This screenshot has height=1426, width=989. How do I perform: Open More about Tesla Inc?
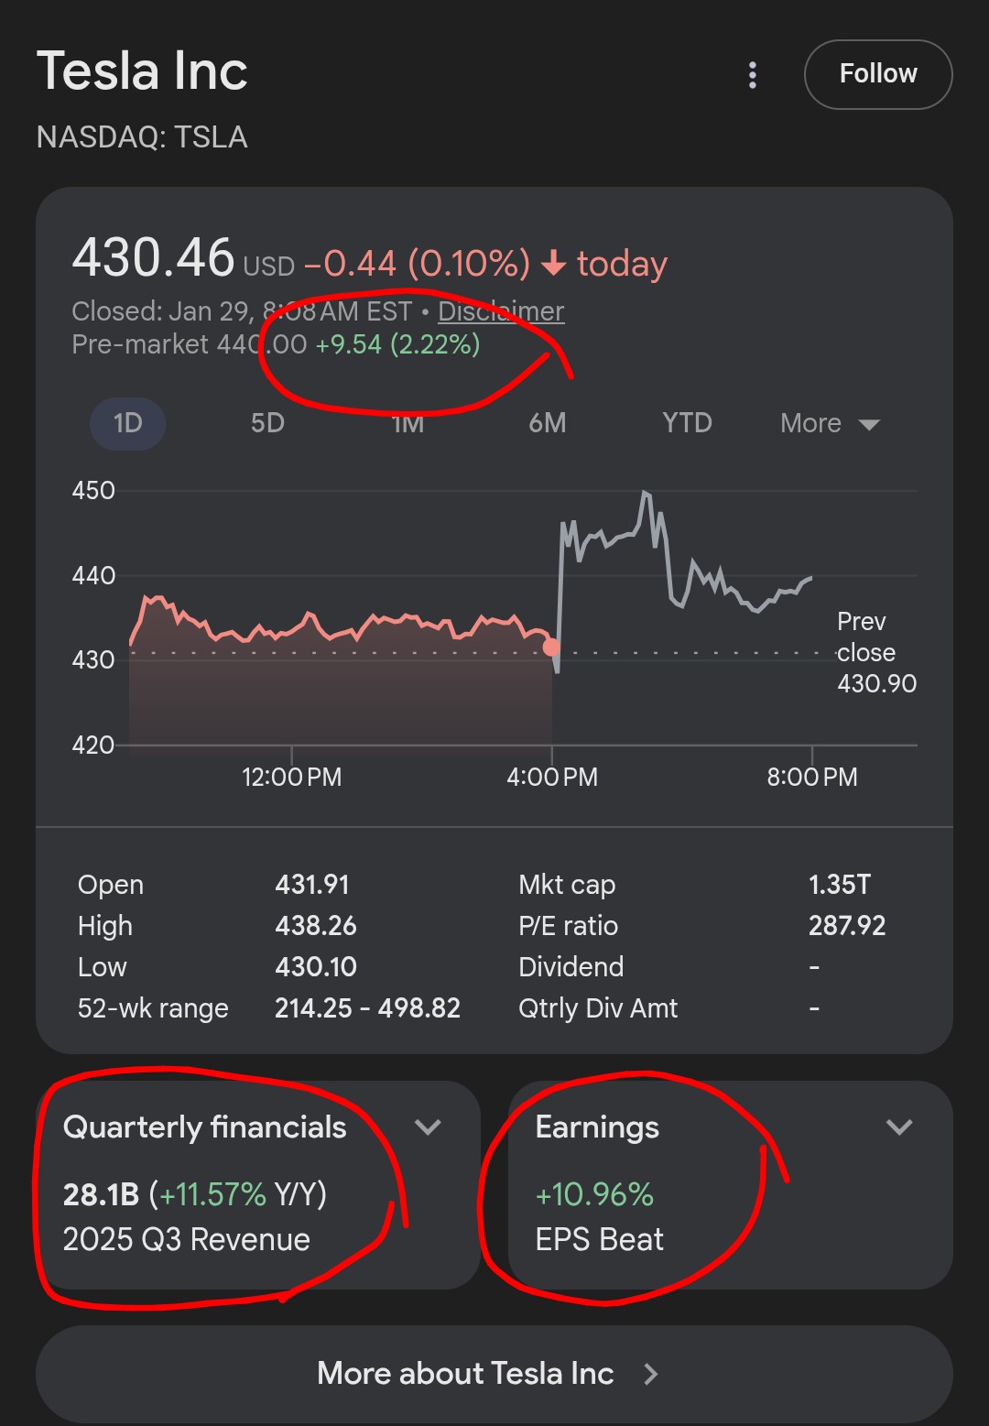[465, 1373]
